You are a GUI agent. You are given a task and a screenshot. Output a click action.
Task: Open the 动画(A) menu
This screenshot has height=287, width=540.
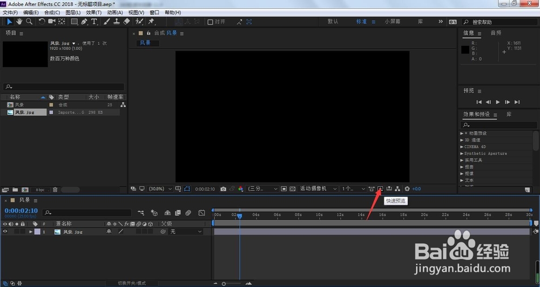tap(114, 12)
